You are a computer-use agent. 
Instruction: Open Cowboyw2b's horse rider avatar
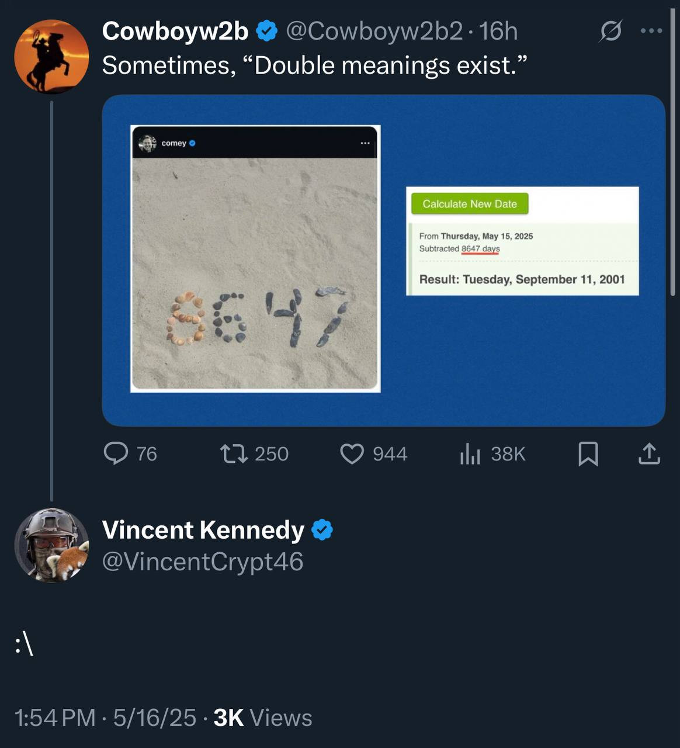[x=51, y=57]
